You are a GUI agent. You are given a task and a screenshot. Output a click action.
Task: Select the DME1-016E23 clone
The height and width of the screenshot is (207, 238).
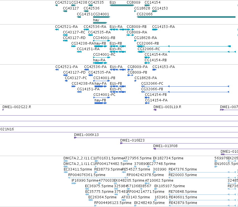(x=132, y=140)
